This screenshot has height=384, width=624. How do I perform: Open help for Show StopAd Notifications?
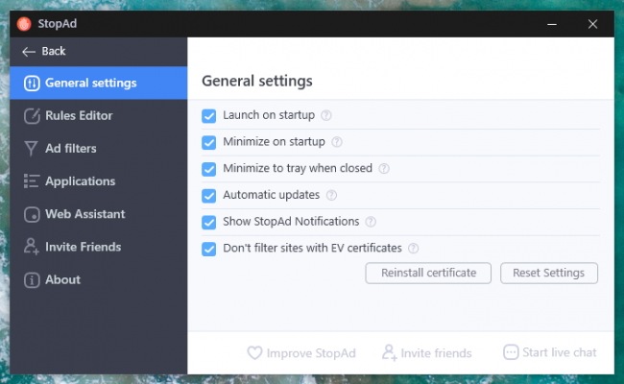tap(371, 222)
